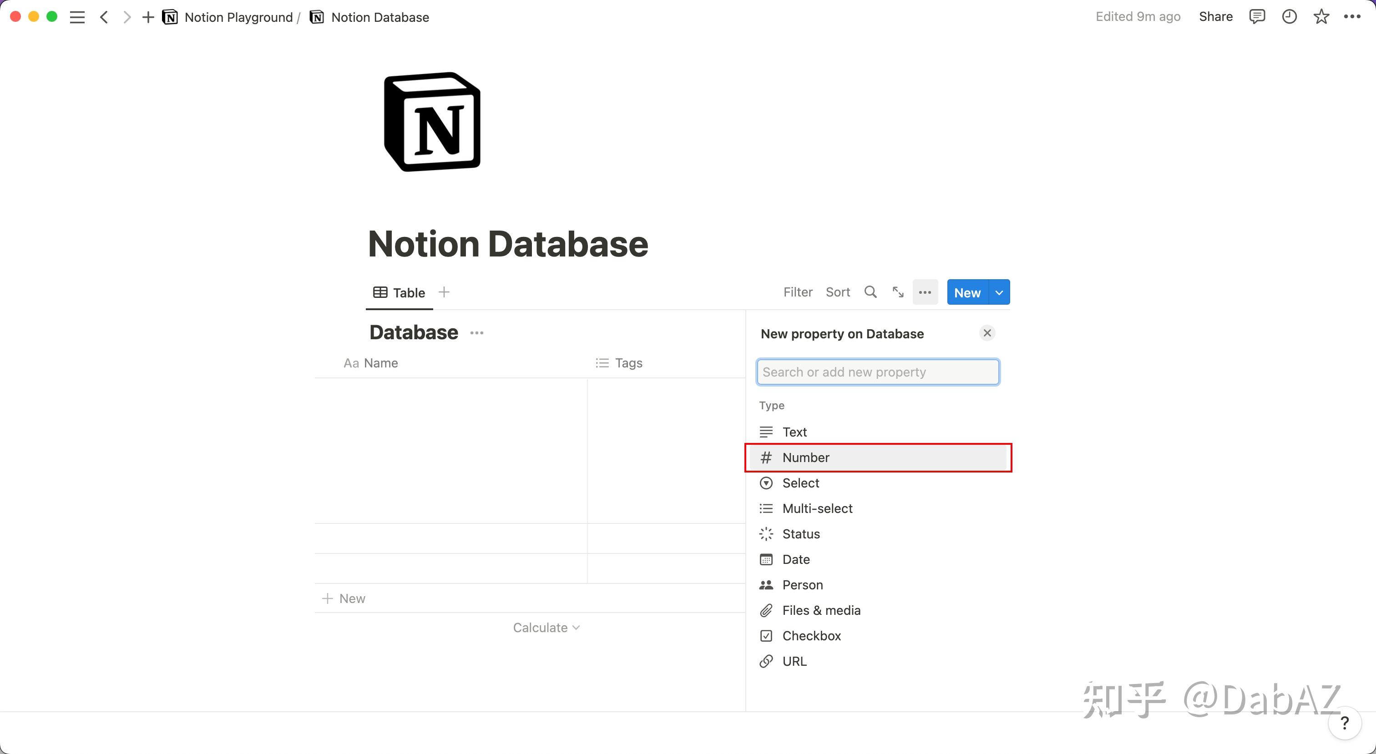Choose the Text property type
The height and width of the screenshot is (754, 1376).
[x=794, y=432]
